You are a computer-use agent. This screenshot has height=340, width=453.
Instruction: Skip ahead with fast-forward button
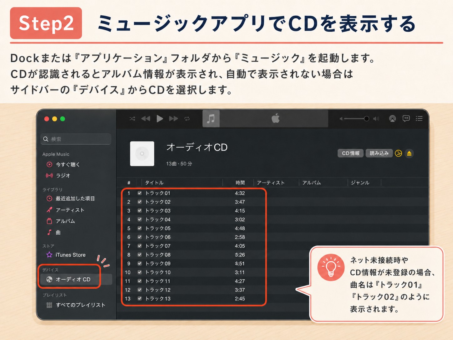(x=174, y=119)
